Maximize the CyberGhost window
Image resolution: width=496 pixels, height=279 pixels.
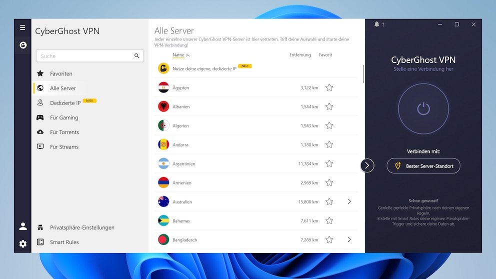click(x=457, y=24)
